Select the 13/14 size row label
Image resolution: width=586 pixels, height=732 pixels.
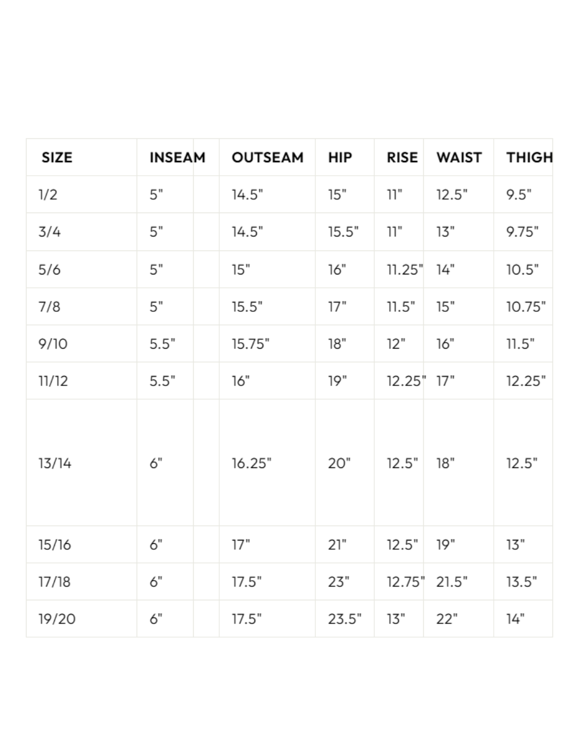pyautogui.click(x=55, y=464)
